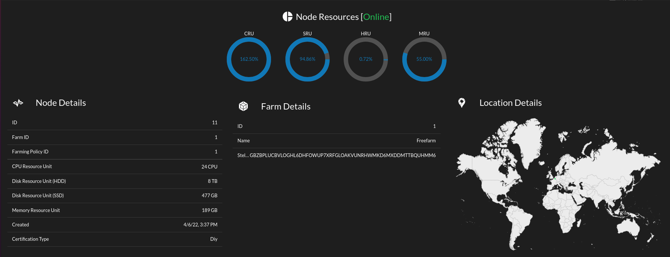Click the MRU circular gauge showing 55.00%

tap(424, 59)
